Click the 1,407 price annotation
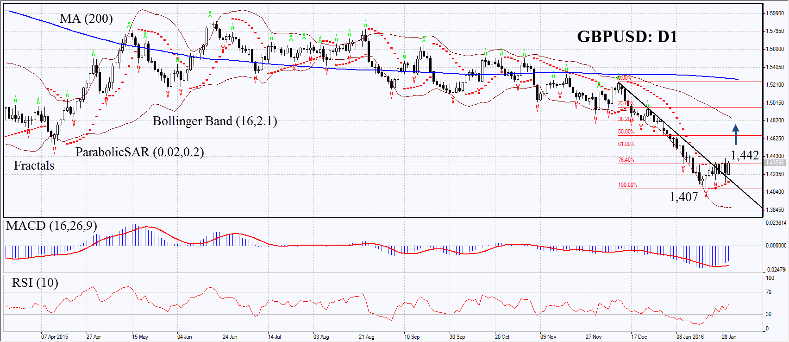 (x=683, y=197)
